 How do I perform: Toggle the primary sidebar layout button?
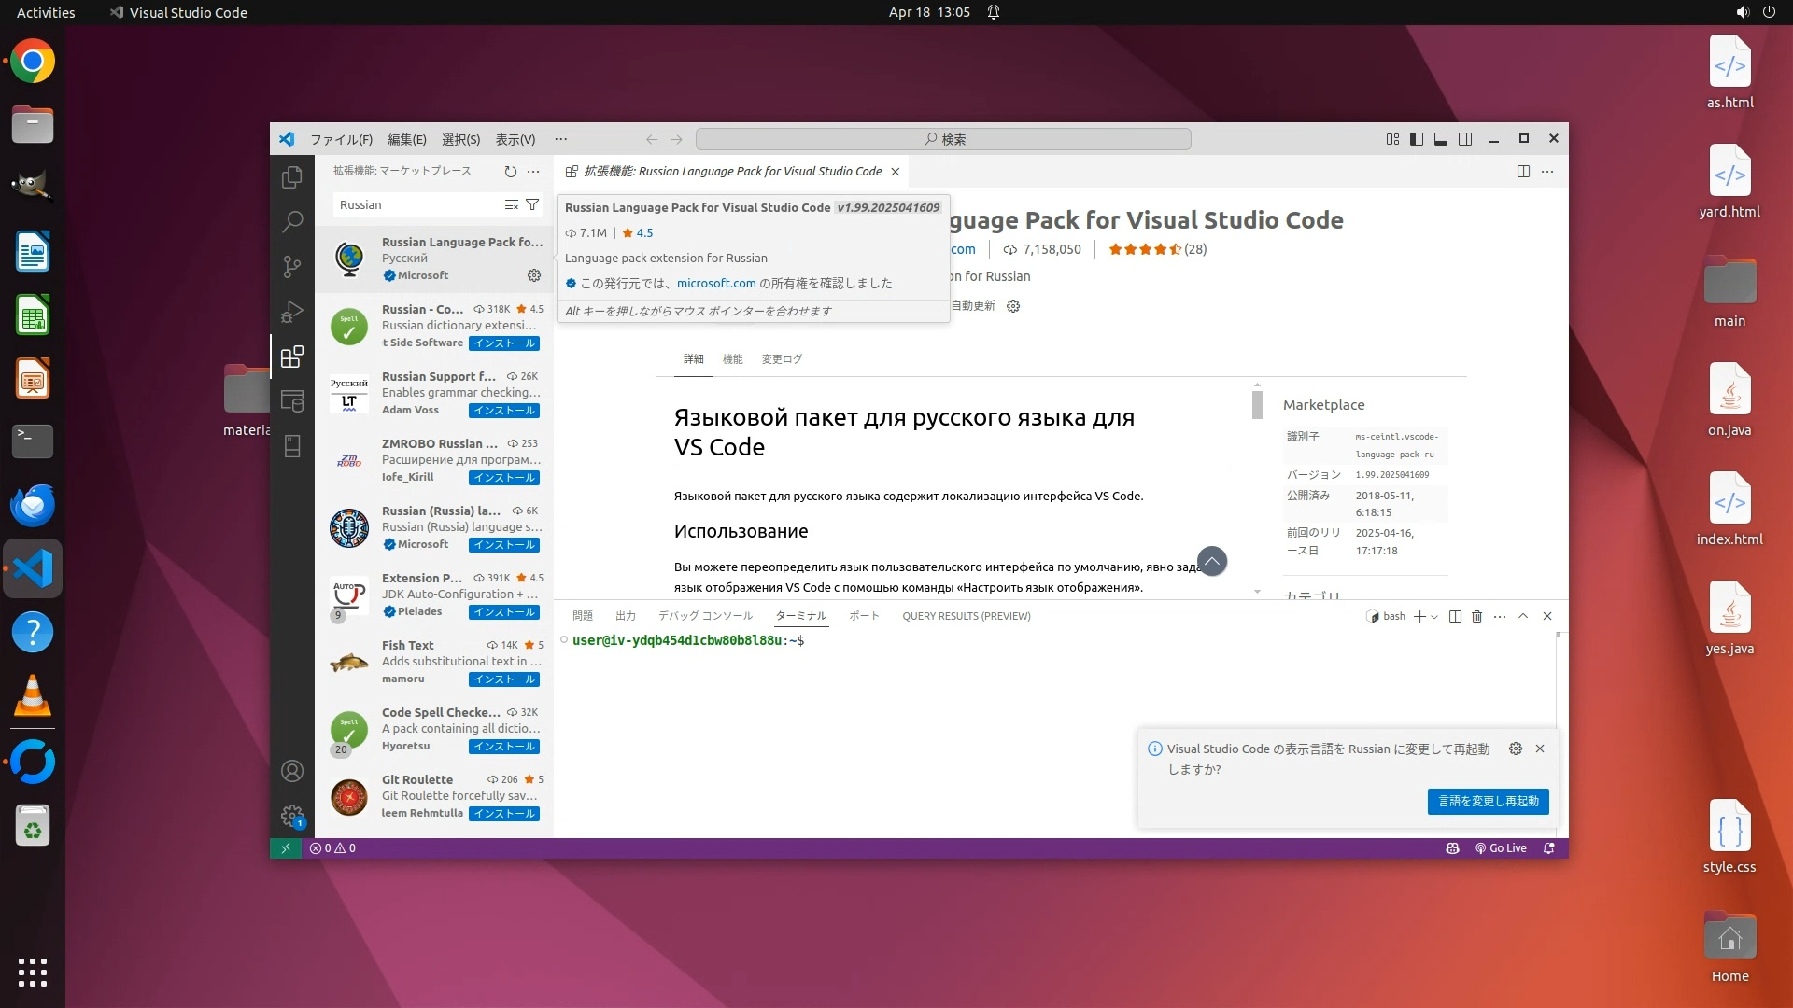1417,139
